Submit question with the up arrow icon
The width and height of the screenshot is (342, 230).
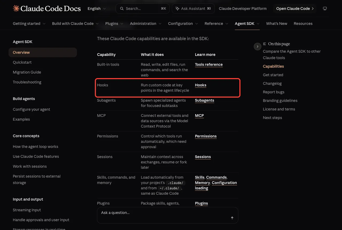pyautogui.click(x=232, y=218)
